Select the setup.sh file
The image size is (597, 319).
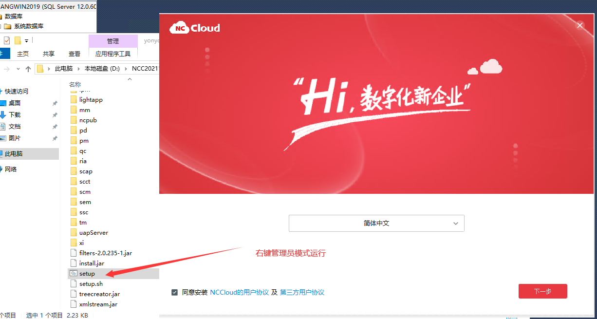click(91, 284)
